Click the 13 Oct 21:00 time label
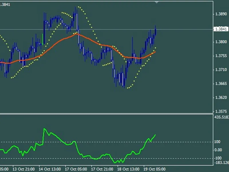 (24, 169)
